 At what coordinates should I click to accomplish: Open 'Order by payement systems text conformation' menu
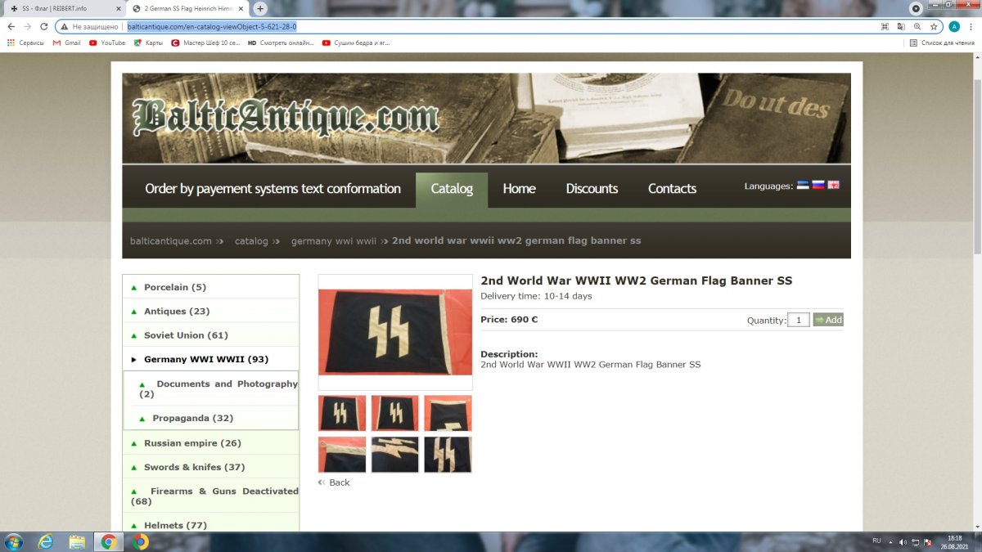(273, 188)
